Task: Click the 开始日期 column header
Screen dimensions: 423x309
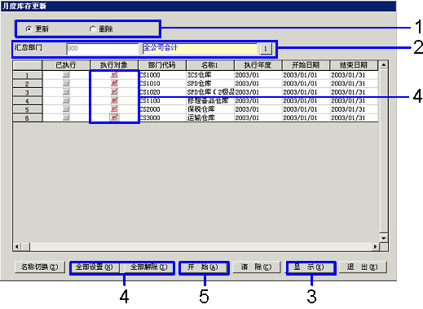Action: pos(306,65)
